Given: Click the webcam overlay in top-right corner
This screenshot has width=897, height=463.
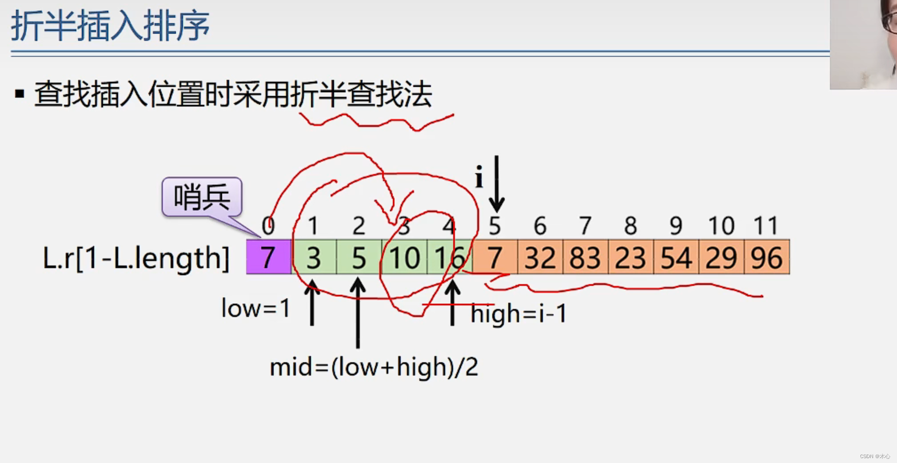Looking at the screenshot, I should pos(863,44).
